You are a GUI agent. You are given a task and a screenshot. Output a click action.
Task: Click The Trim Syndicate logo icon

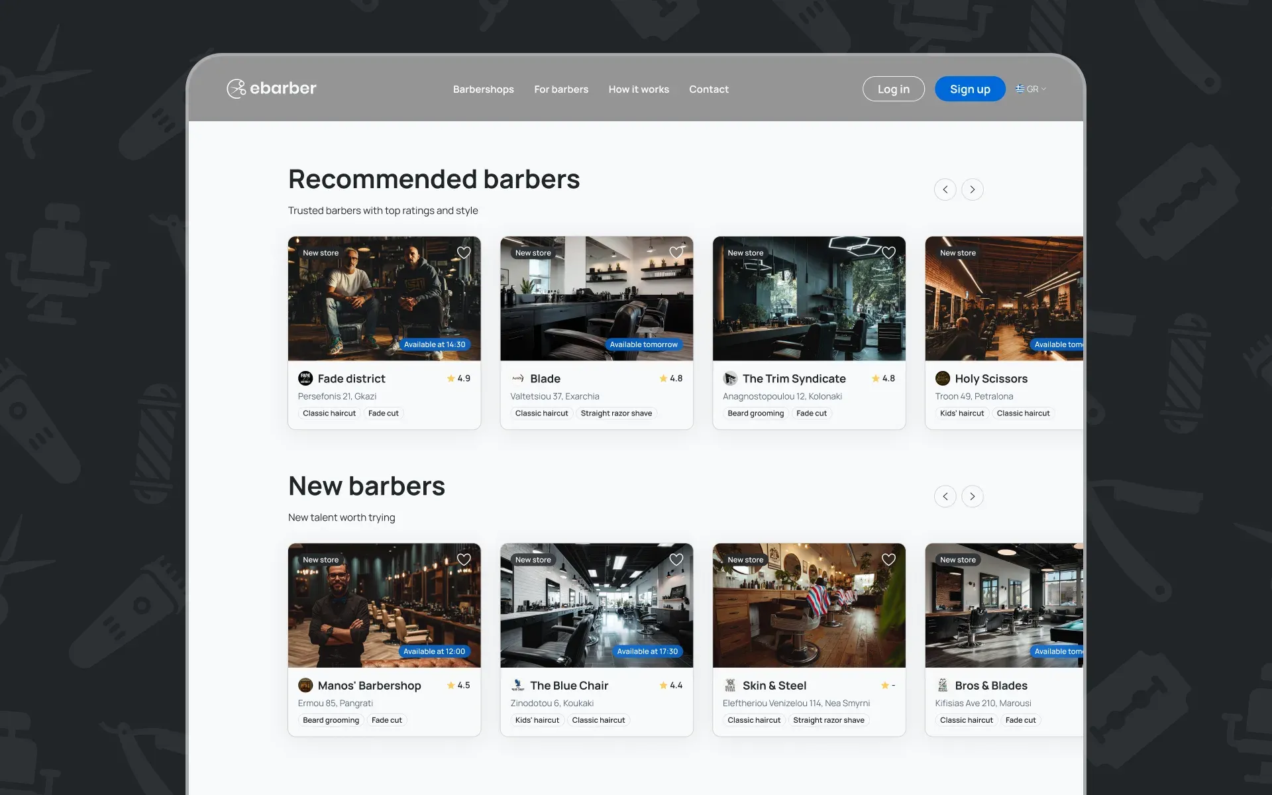(730, 378)
